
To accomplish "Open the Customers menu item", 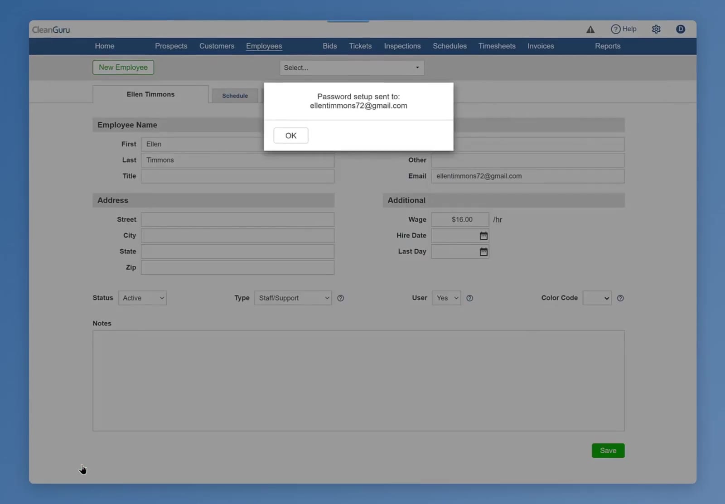I will (x=217, y=46).
